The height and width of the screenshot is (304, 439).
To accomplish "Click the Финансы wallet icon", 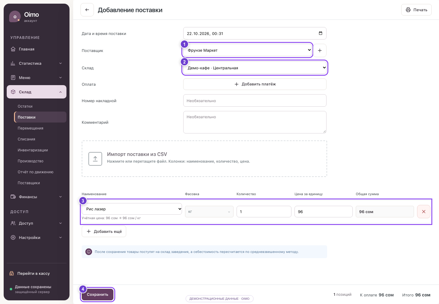I will pos(13,197).
